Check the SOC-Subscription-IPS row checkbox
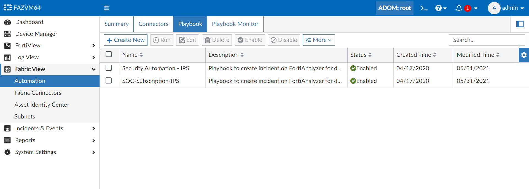 coord(109,80)
